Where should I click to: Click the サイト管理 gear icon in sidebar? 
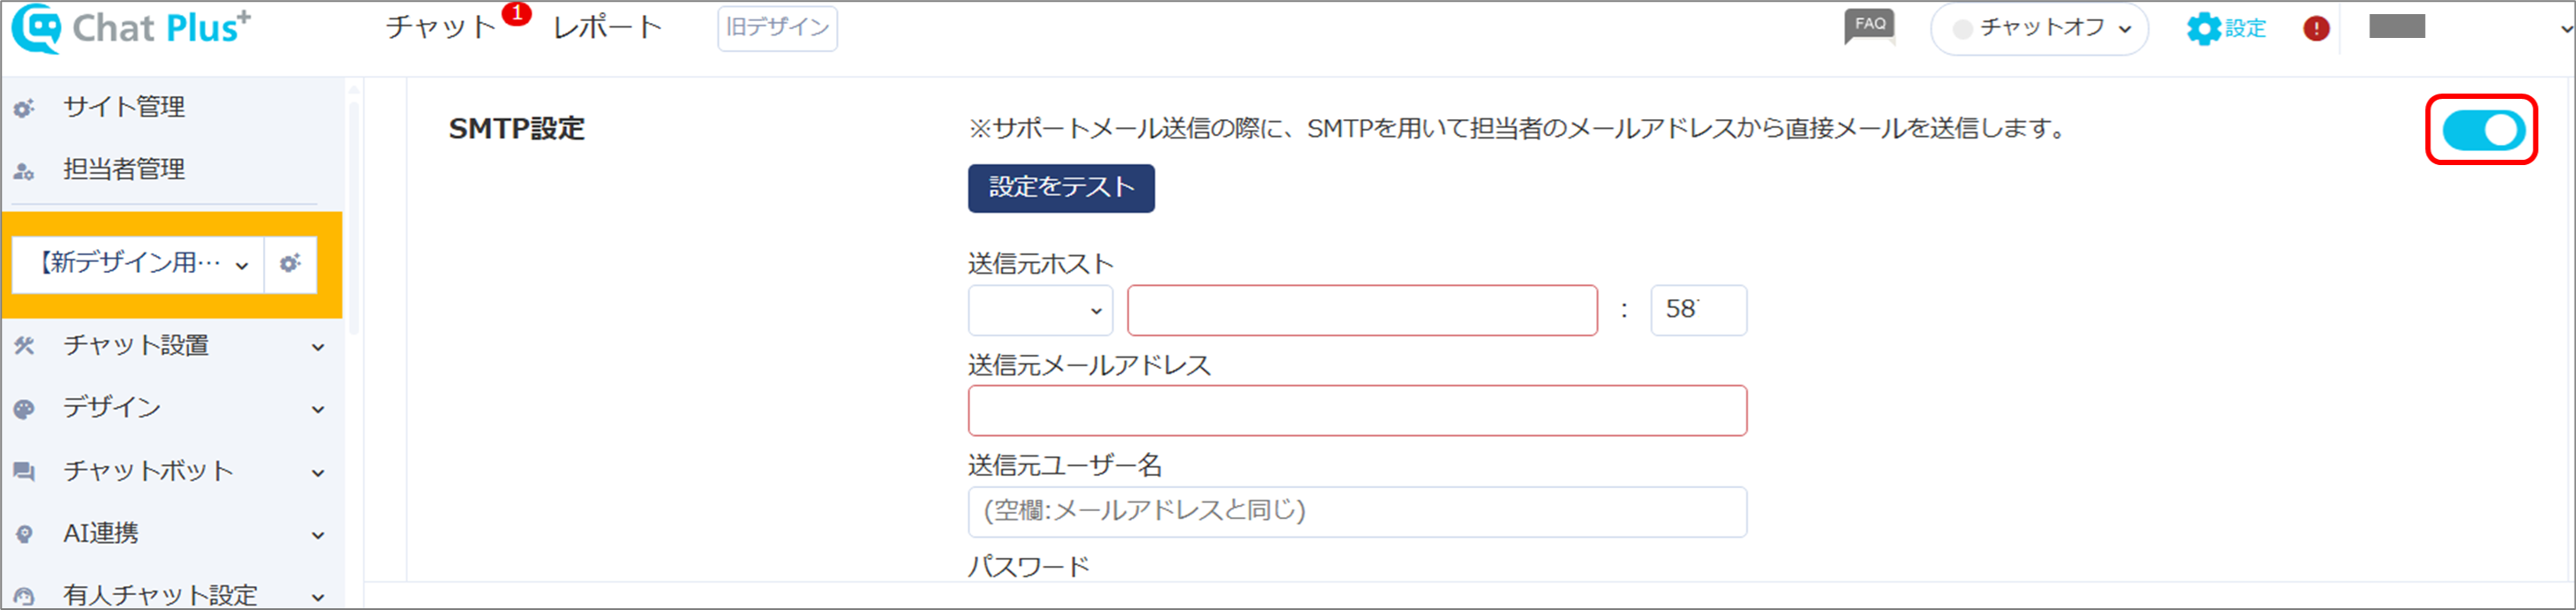24,108
